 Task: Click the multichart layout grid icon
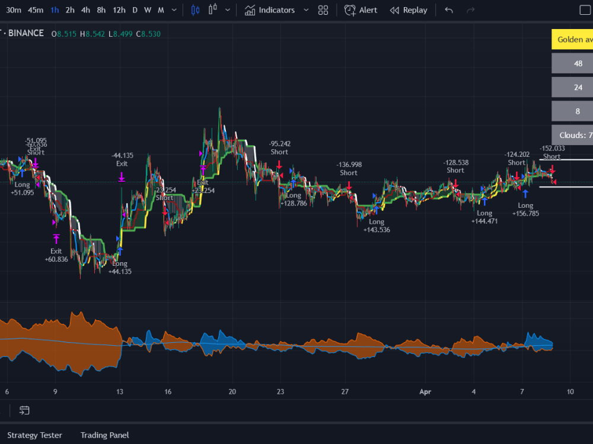pyautogui.click(x=323, y=9)
